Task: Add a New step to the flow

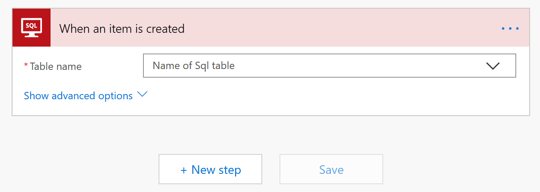Action: coord(210,170)
